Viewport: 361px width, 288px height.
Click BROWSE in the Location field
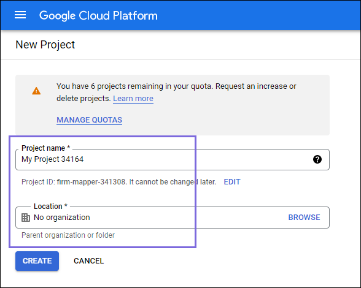click(x=304, y=218)
